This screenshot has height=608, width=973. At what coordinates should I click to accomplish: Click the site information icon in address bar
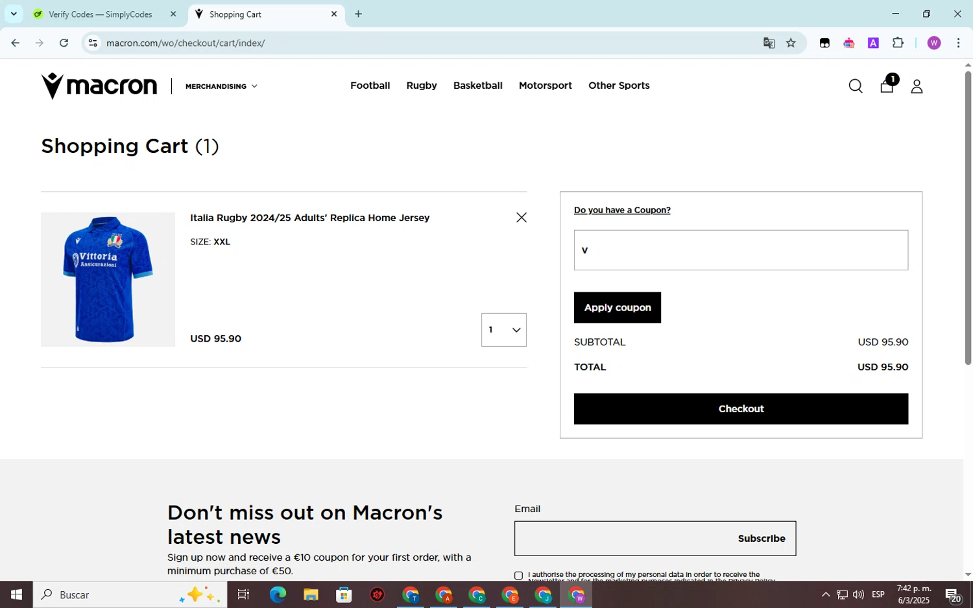tap(93, 43)
